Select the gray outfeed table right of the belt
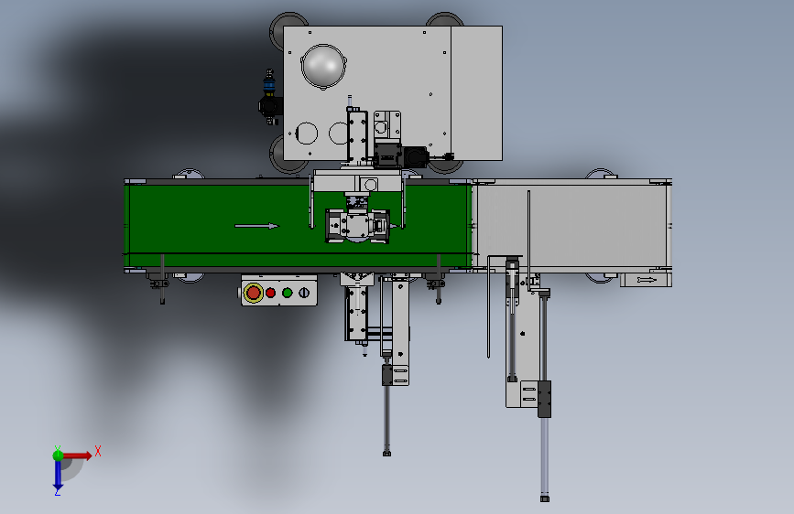 (571, 226)
